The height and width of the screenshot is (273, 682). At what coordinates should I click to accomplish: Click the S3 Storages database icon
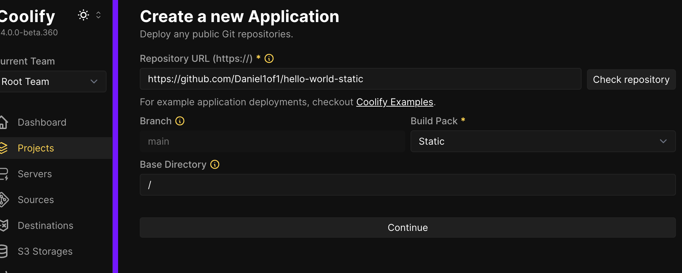pos(3,251)
